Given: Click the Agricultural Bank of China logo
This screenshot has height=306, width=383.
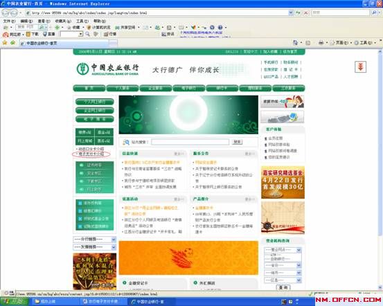Looking at the screenshot, I should coord(107,69).
